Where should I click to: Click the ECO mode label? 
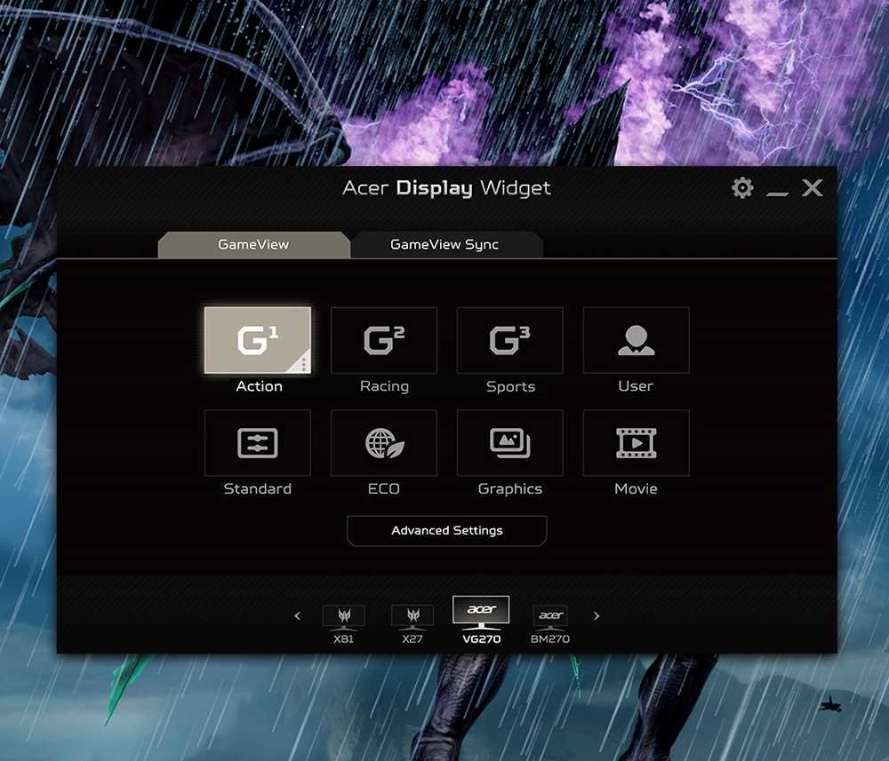(384, 488)
